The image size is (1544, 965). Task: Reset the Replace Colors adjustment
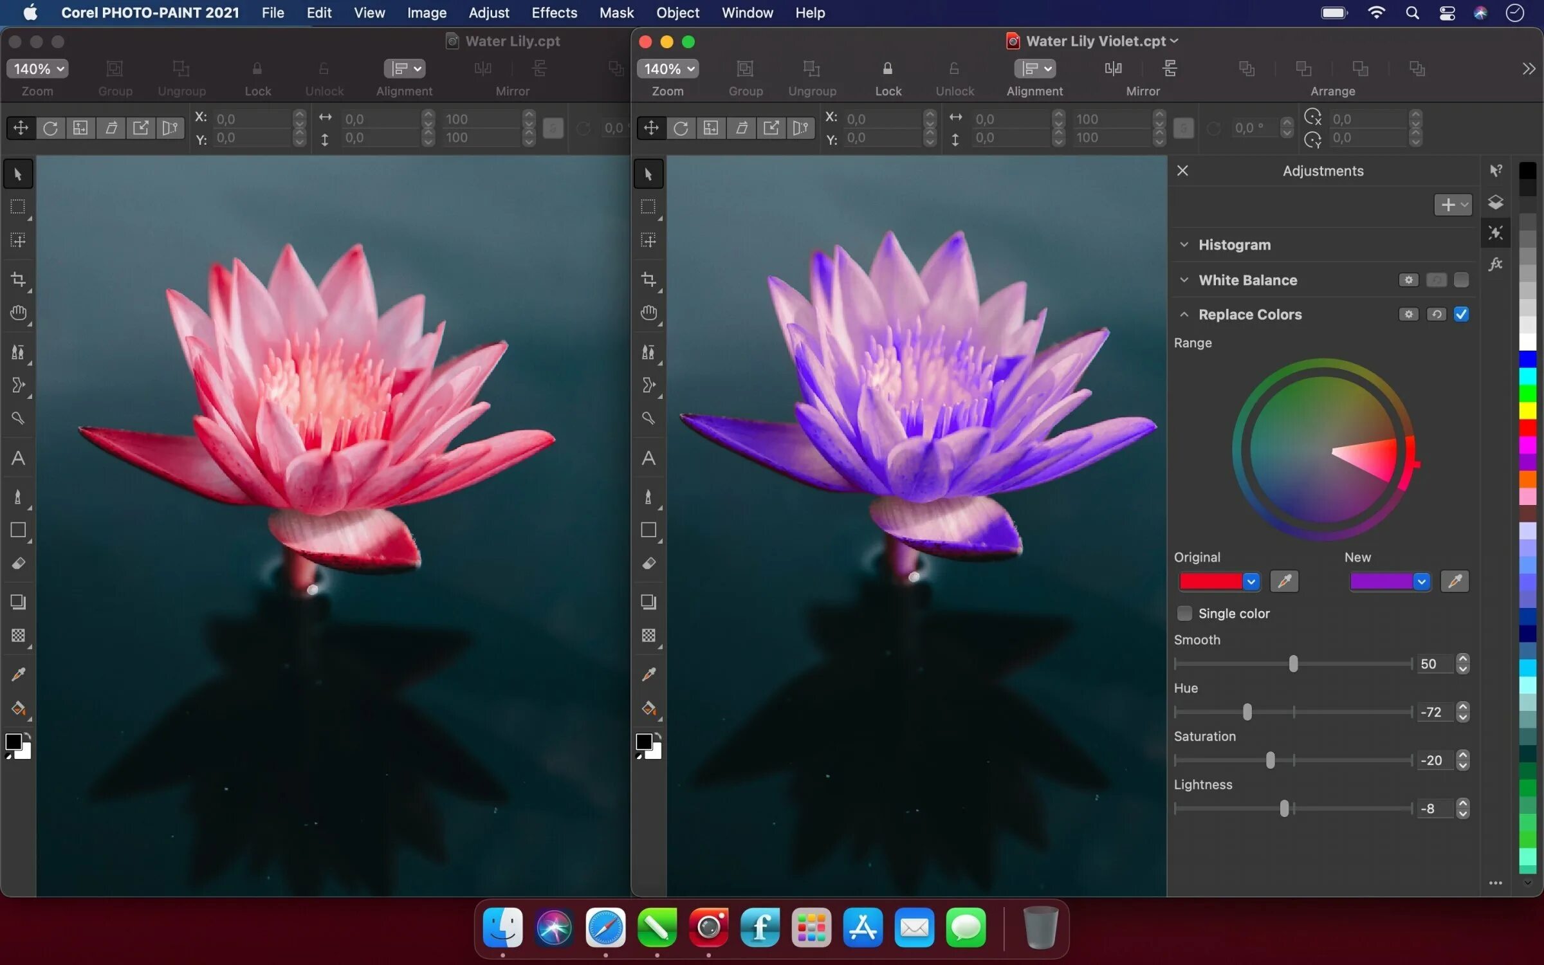pos(1436,314)
